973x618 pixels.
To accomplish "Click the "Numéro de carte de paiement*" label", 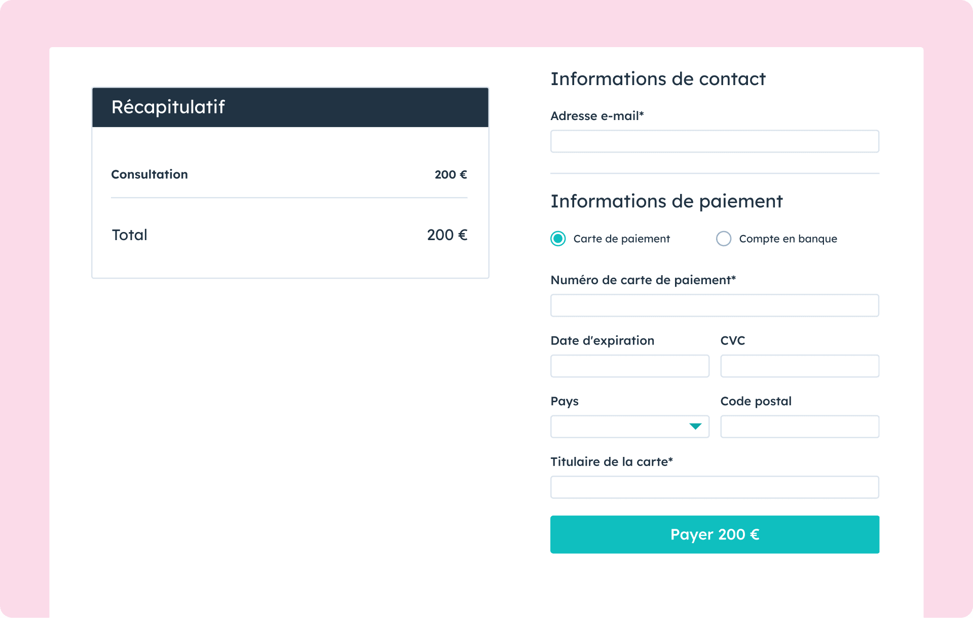I will [643, 280].
